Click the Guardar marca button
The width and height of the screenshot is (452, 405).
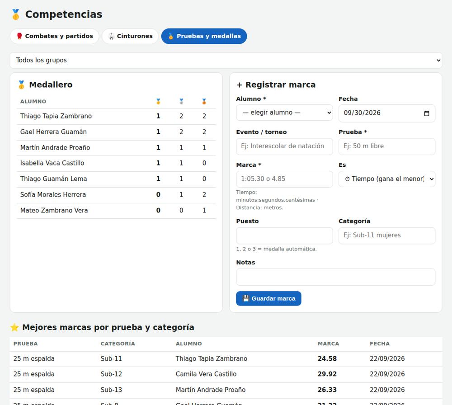[x=268, y=298]
